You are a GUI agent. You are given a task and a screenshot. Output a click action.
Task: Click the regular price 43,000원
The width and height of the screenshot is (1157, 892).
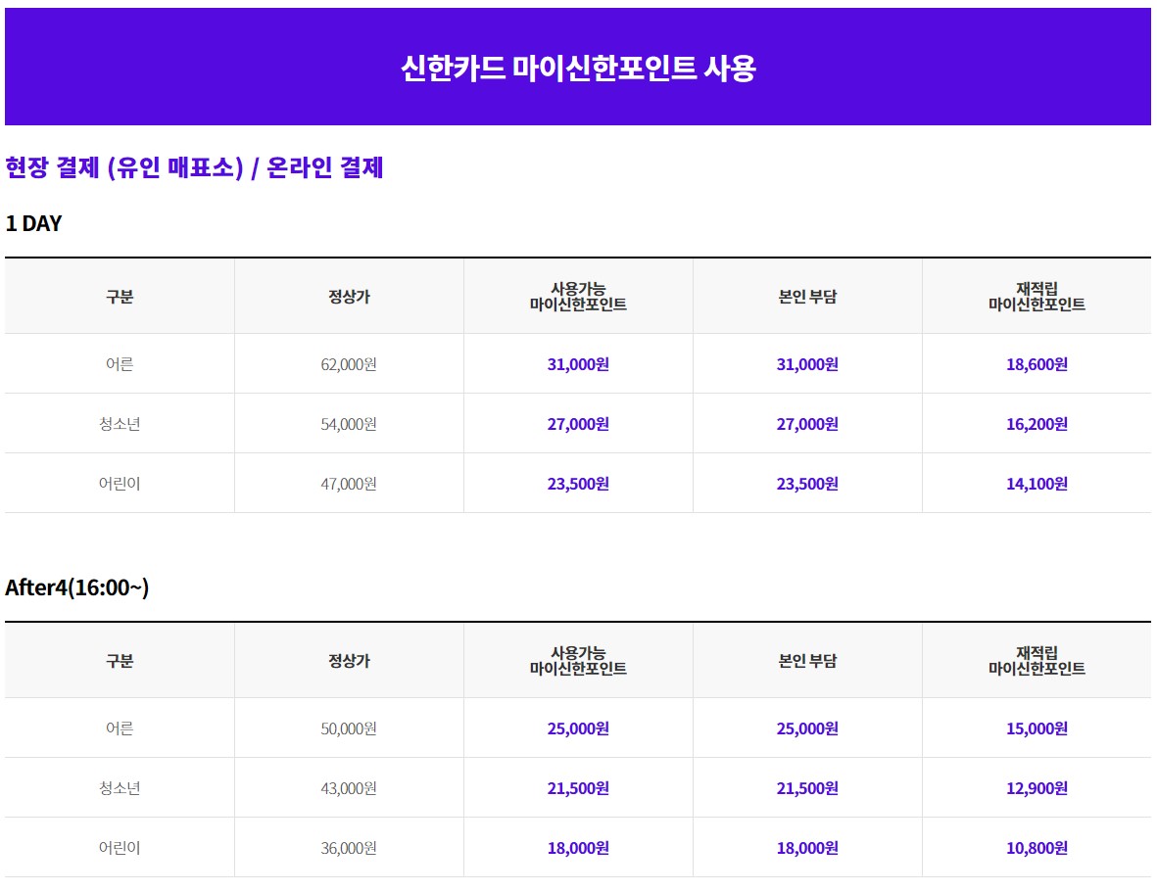(349, 788)
